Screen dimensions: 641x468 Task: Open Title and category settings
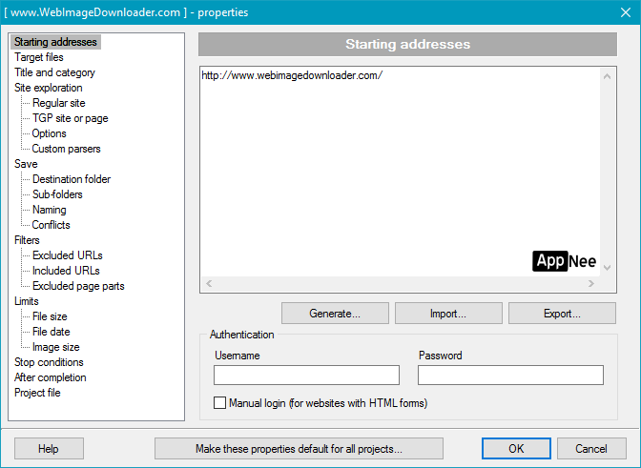point(54,72)
